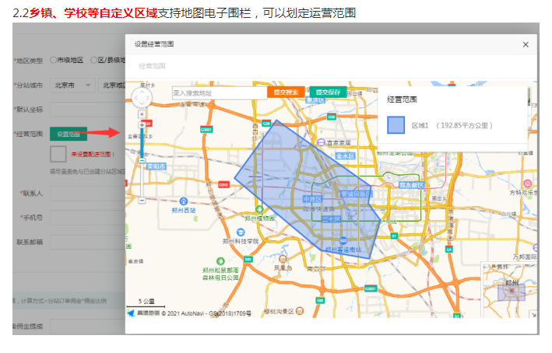Click the 经营范围 tab in the dialog
This screenshot has height=353, width=552.
(152, 66)
